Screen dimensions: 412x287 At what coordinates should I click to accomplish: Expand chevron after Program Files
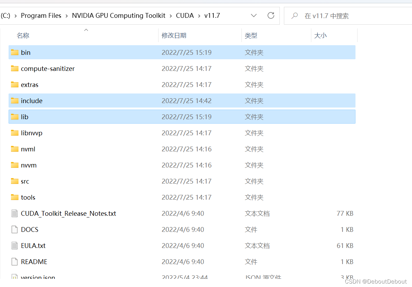67,16
